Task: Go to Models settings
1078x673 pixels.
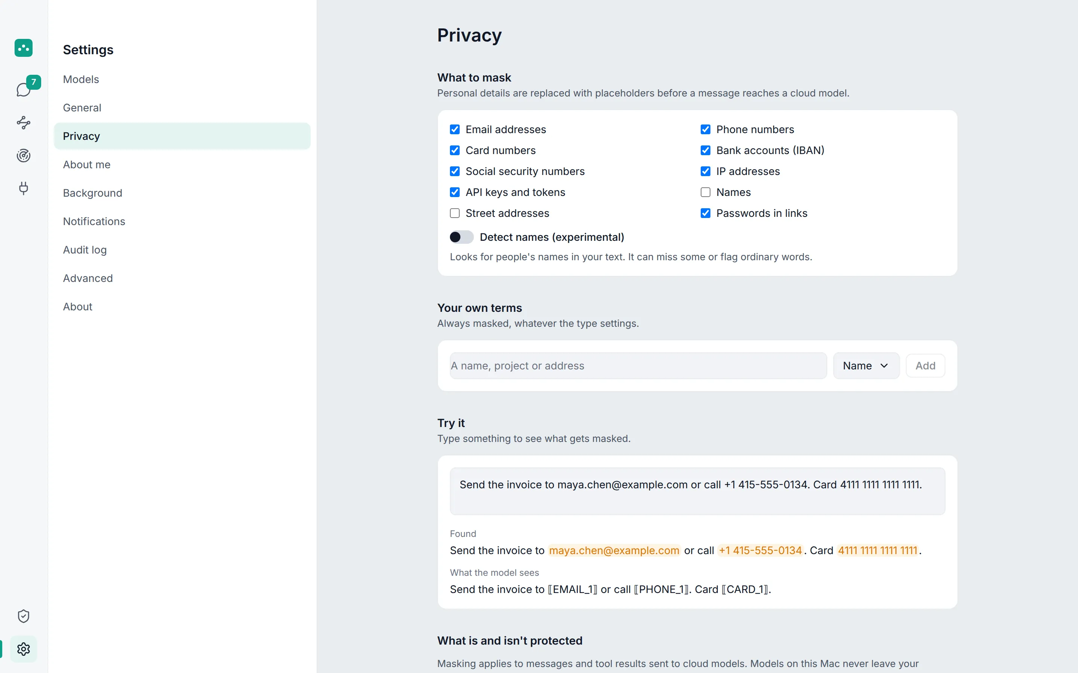Action: (182, 79)
